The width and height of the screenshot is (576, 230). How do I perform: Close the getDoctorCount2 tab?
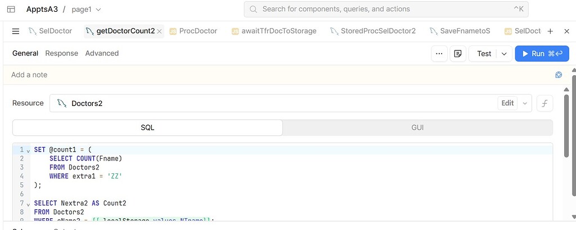159,31
